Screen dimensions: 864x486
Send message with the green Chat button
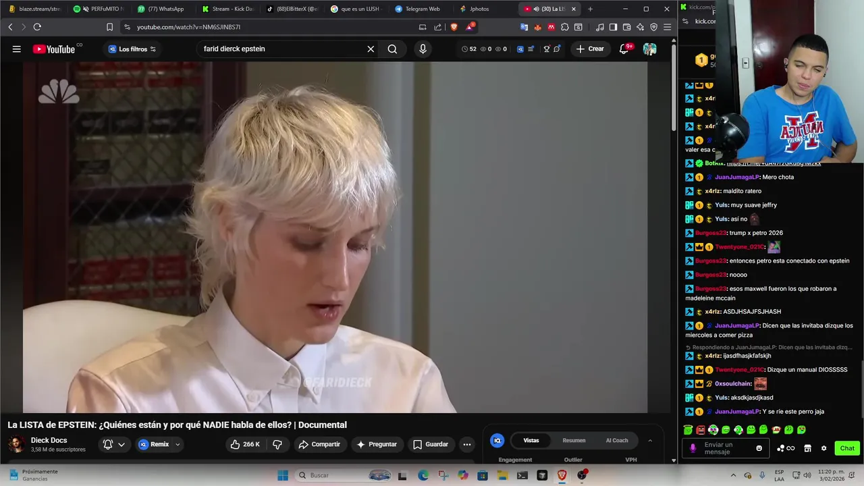pos(847,448)
